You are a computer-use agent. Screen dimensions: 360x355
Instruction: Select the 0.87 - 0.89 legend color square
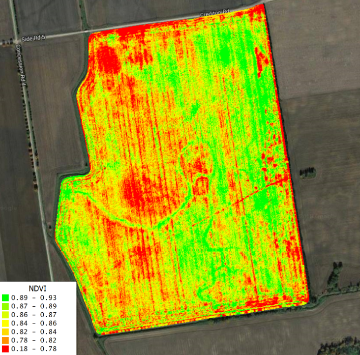click(5, 306)
